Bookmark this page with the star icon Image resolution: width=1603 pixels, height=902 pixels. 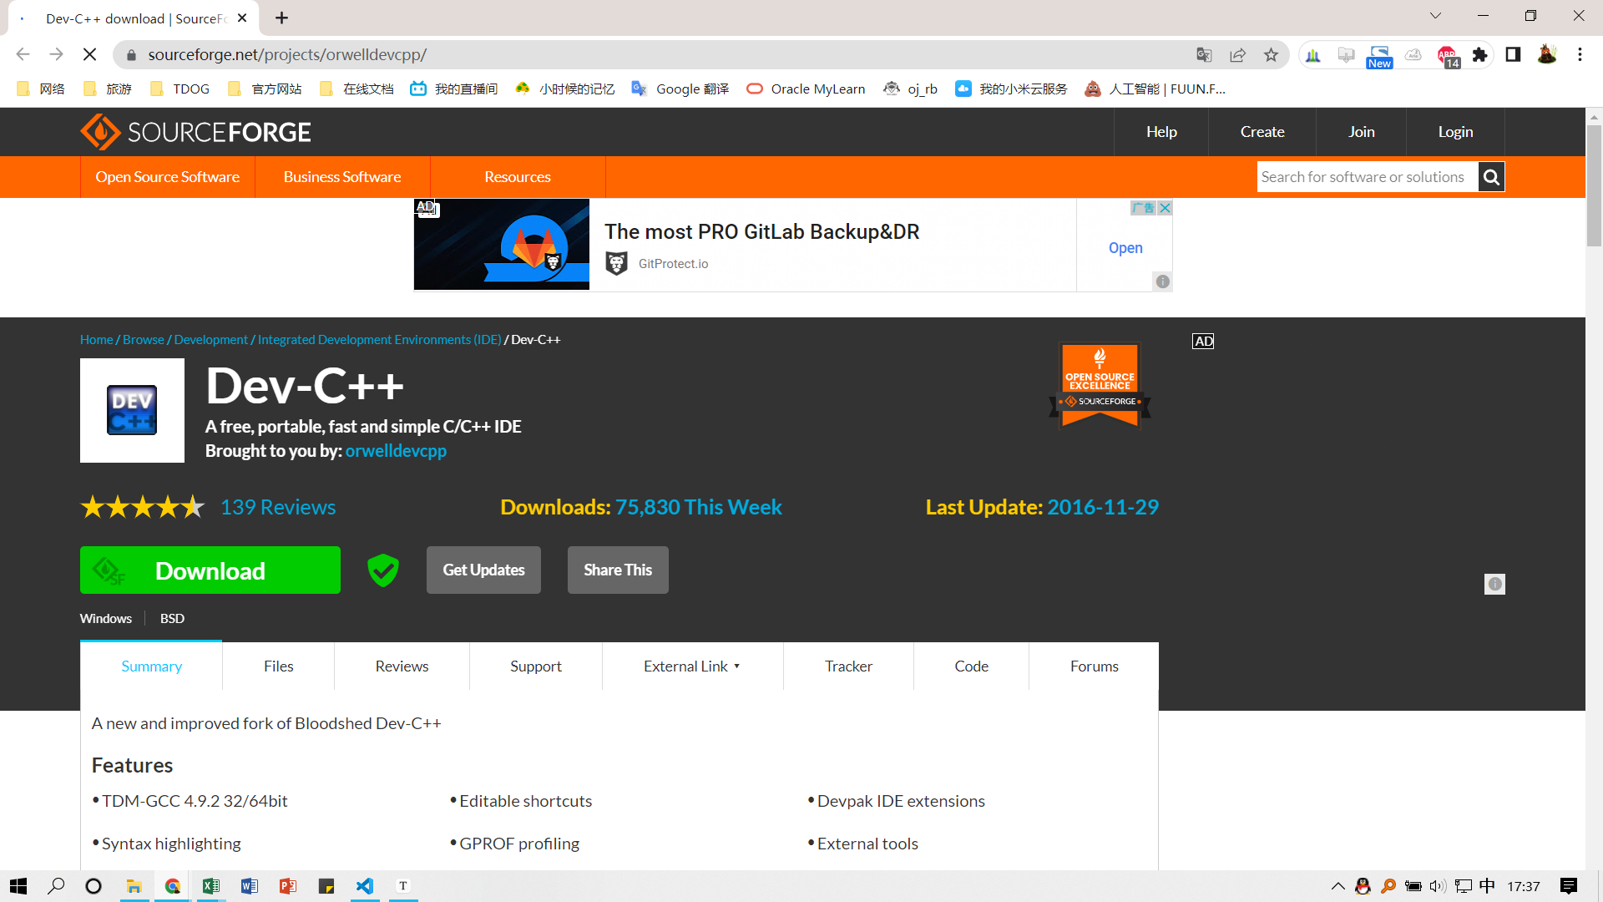coord(1271,55)
